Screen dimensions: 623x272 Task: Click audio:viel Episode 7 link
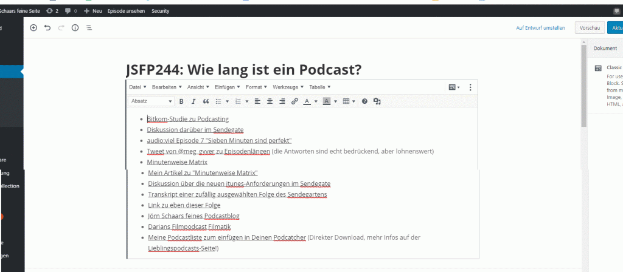coord(220,140)
